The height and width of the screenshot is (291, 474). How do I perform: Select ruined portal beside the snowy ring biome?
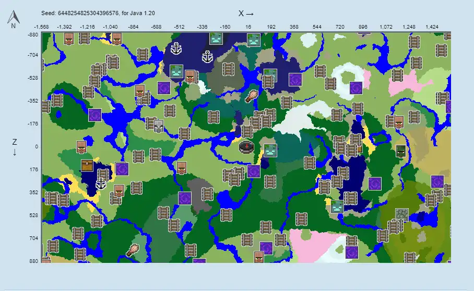point(356,88)
